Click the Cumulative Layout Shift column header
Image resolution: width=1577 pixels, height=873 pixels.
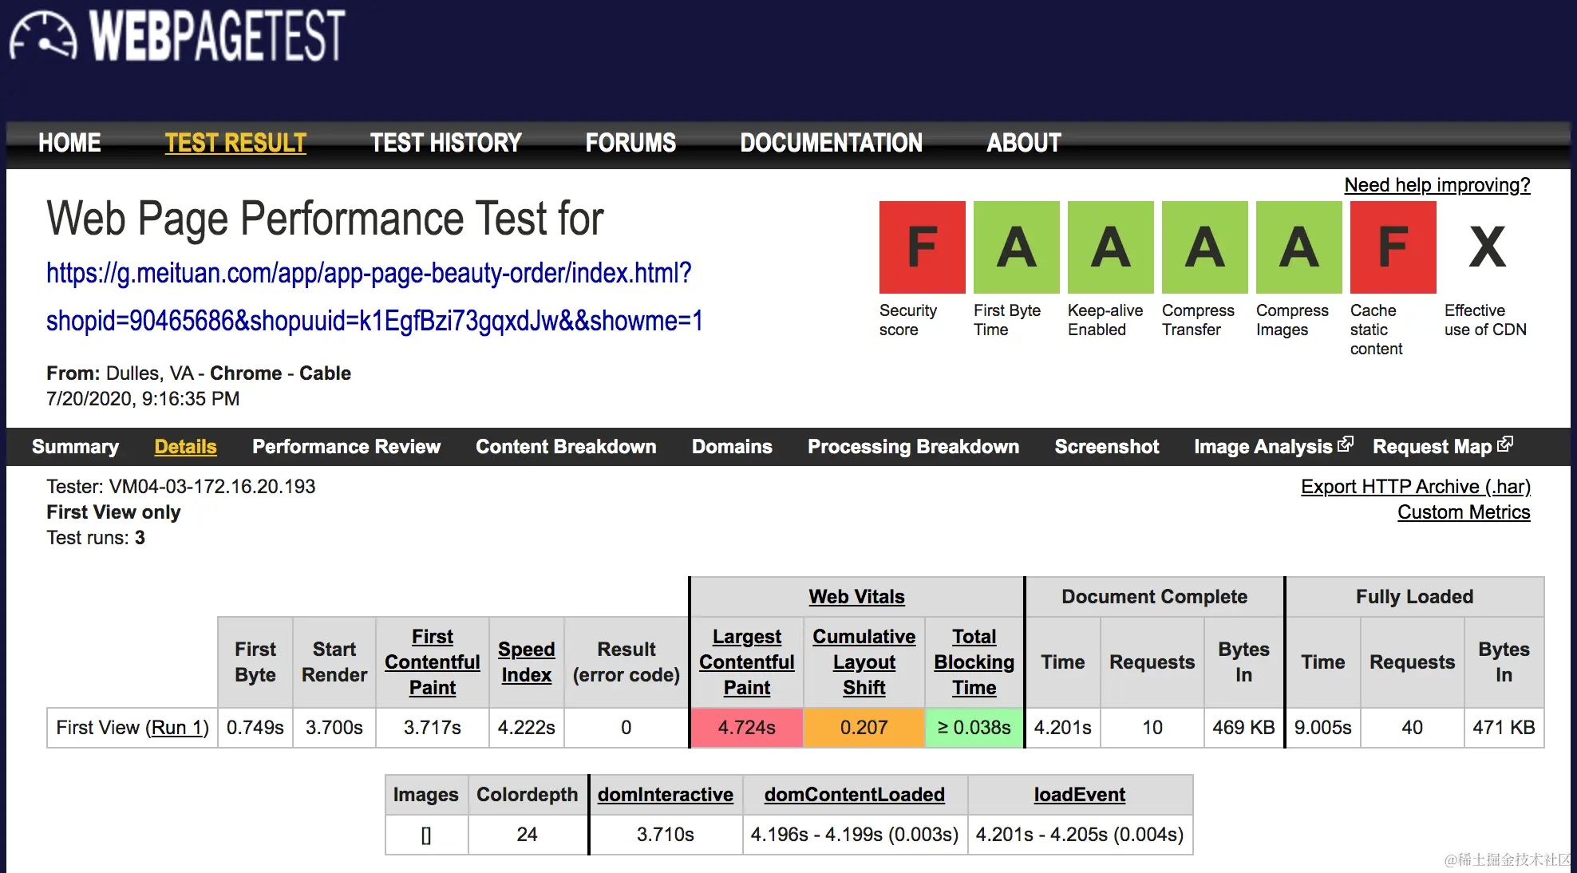(x=864, y=662)
